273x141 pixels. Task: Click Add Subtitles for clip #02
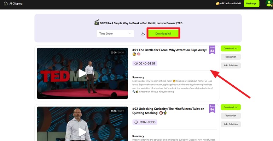(231, 124)
